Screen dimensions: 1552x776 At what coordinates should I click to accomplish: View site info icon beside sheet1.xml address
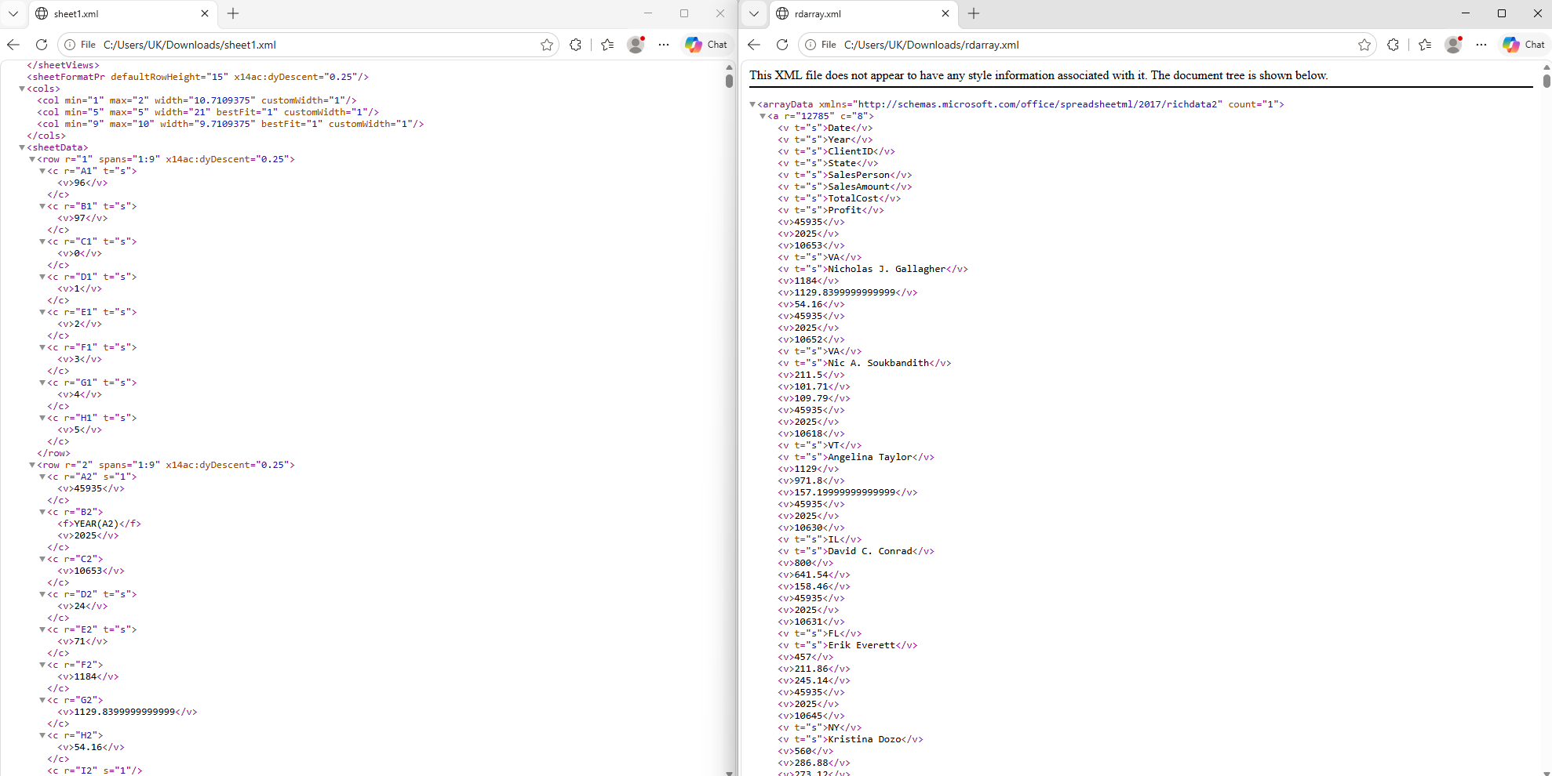(x=70, y=45)
